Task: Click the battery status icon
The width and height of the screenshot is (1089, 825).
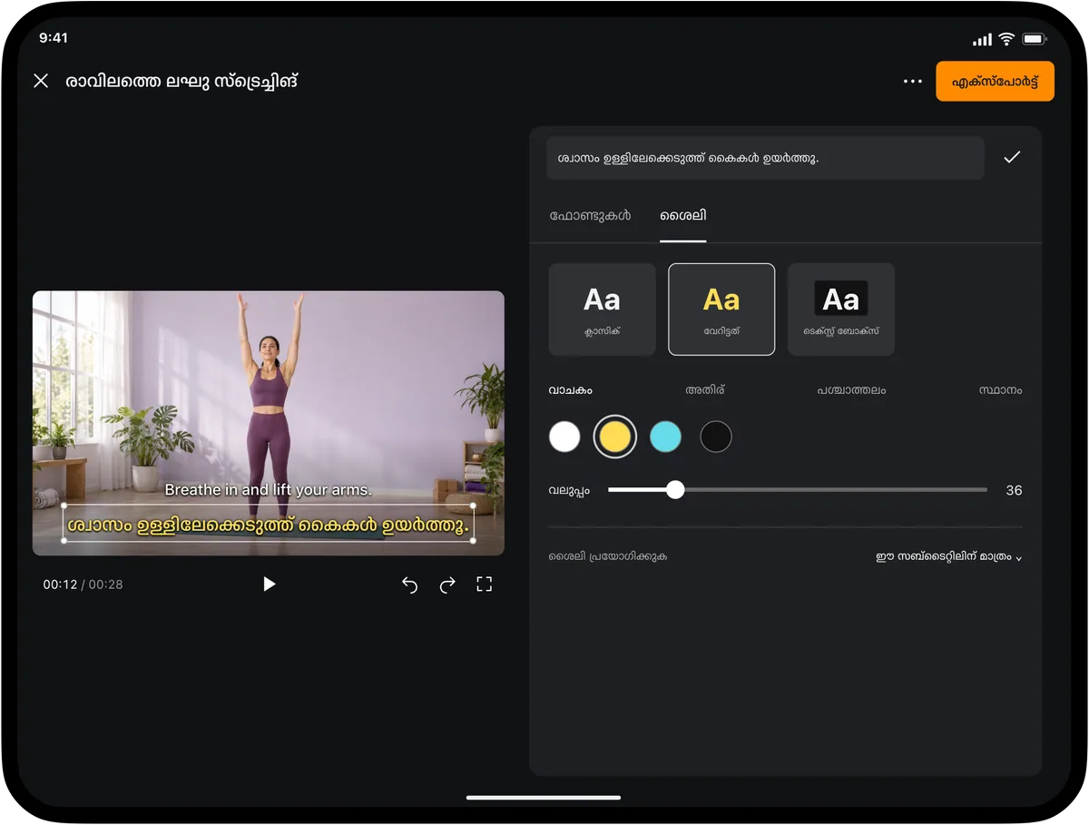Action: pos(1034,39)
